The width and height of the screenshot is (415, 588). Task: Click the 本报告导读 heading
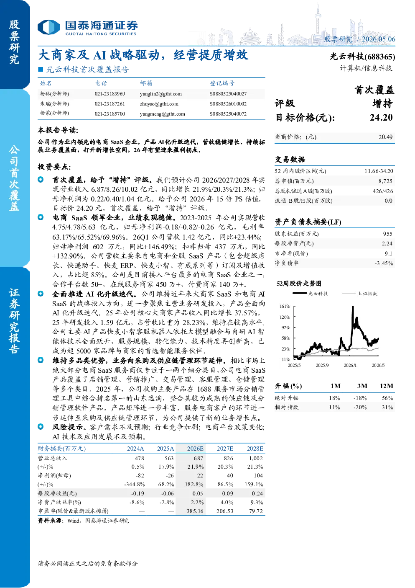[58, 130]
